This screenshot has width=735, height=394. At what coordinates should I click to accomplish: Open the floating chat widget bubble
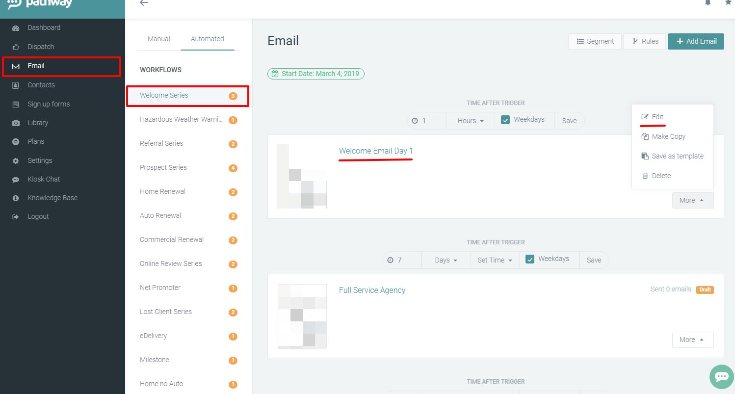(721, 376)
